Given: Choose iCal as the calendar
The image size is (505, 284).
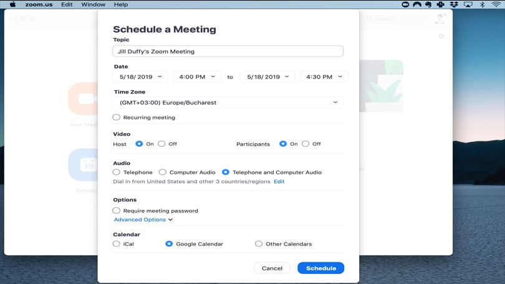Looking at the screenshot, I should pyautogui.click(x=117, y=244).
